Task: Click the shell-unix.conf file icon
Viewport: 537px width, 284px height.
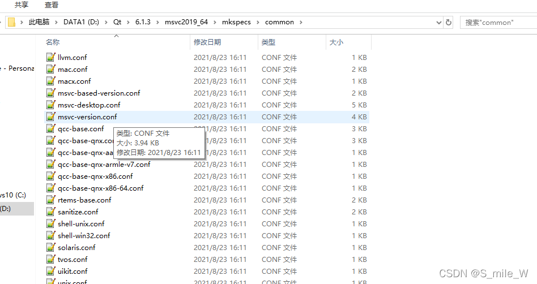Action: tap(50, 224)
